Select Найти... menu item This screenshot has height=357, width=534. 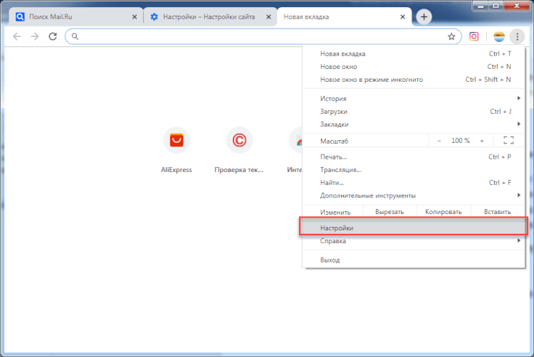tap(414, 183)
